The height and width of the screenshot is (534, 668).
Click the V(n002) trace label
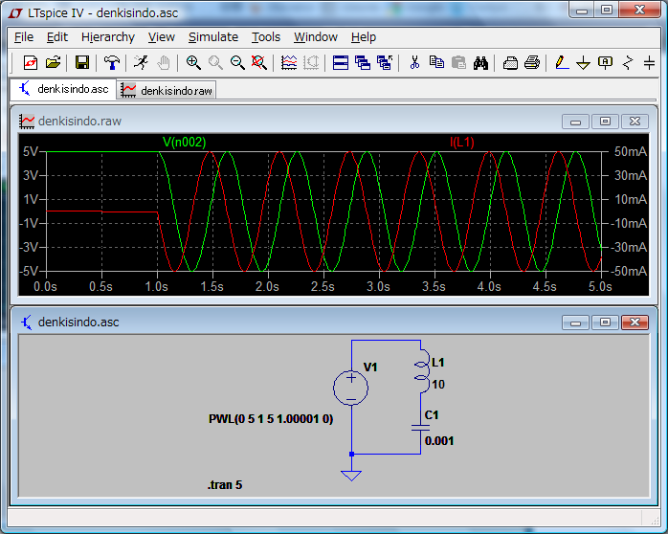[x=184, y=142]
